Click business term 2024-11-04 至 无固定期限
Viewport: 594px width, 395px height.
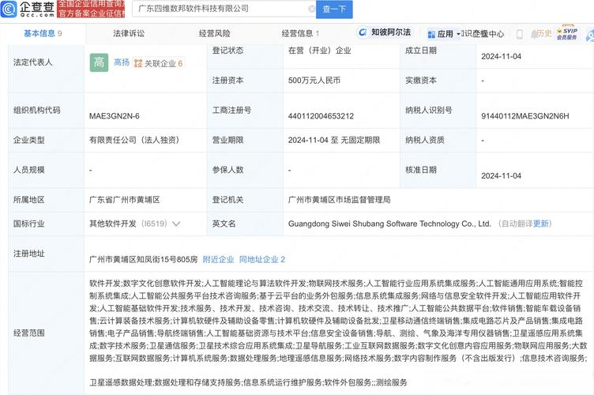tap(334, 140)
